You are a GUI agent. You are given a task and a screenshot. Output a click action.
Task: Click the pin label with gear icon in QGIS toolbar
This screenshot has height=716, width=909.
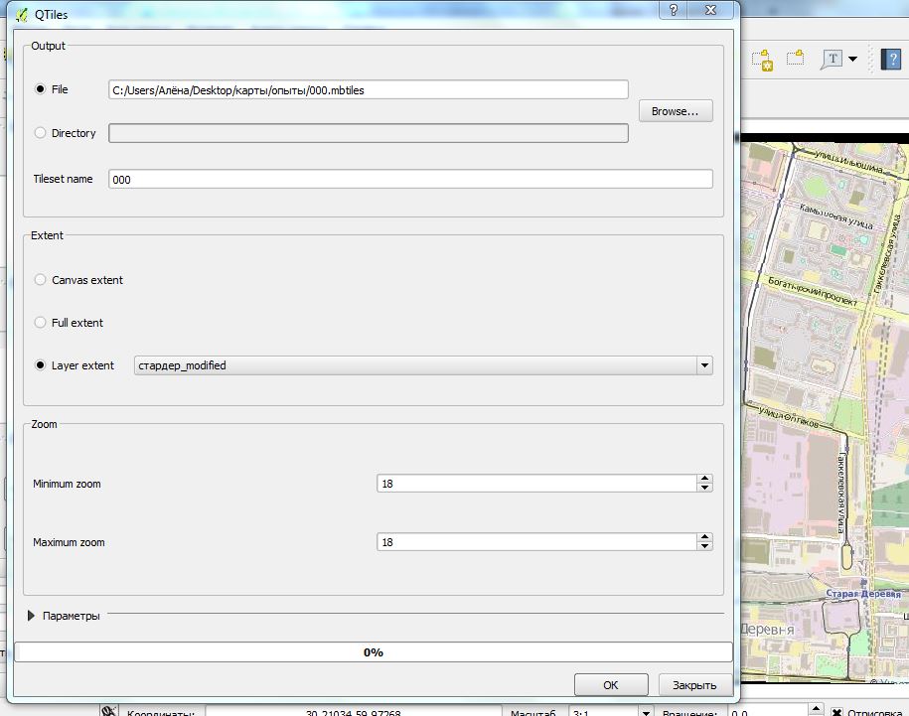point(762,60)
